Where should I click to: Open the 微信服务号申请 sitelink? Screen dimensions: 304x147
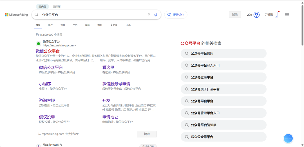(116, 84)
